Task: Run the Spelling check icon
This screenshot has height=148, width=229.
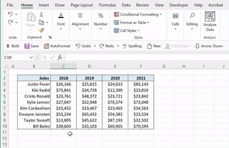Action: (124, 46)
